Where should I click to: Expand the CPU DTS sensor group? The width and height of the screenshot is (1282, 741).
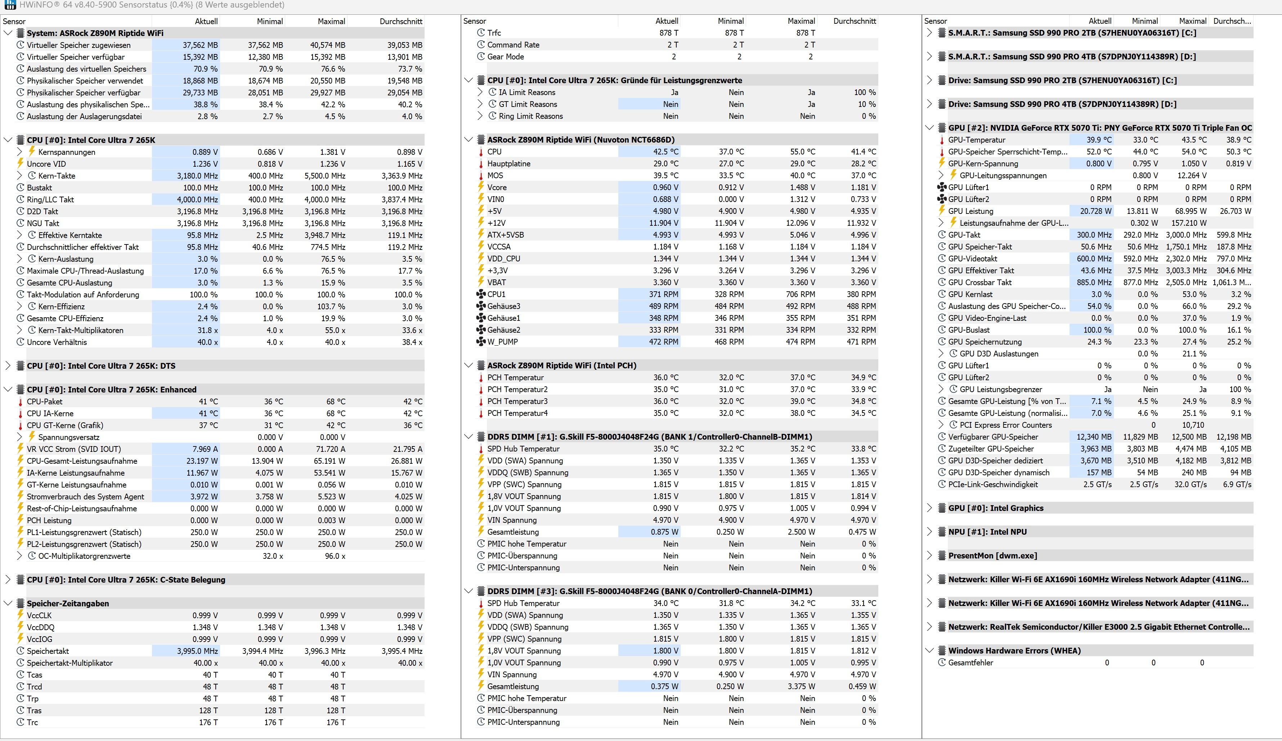point(8,366)
